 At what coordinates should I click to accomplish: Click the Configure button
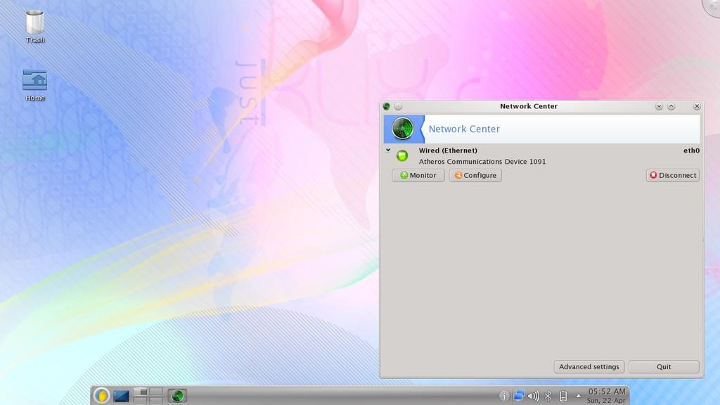[x=475, y=175]
